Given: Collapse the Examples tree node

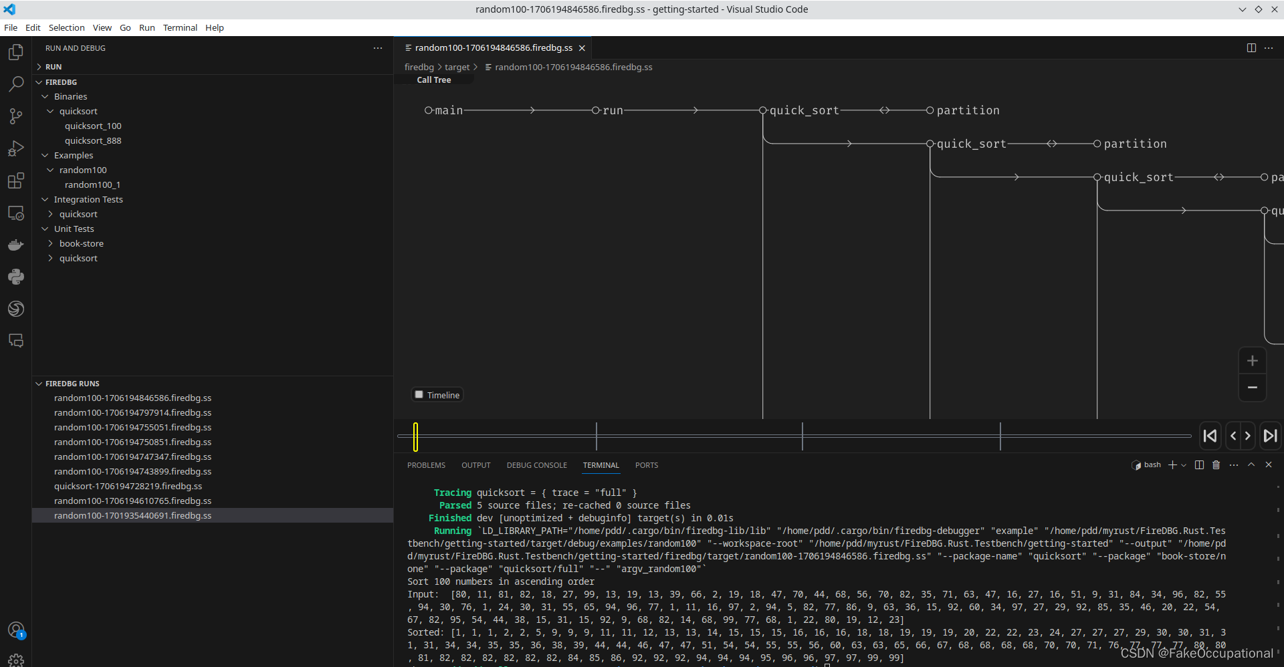Looking at the screenshot, I should [x=45, y=156].
